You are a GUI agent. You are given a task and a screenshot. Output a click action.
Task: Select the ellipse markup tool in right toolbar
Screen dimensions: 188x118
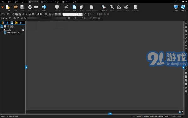pyautogui.click(x=186, y=77)
